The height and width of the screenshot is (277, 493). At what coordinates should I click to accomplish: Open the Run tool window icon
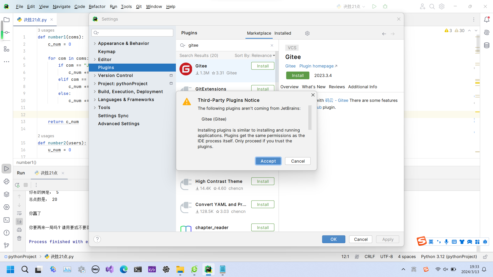(x=7, y=169)
